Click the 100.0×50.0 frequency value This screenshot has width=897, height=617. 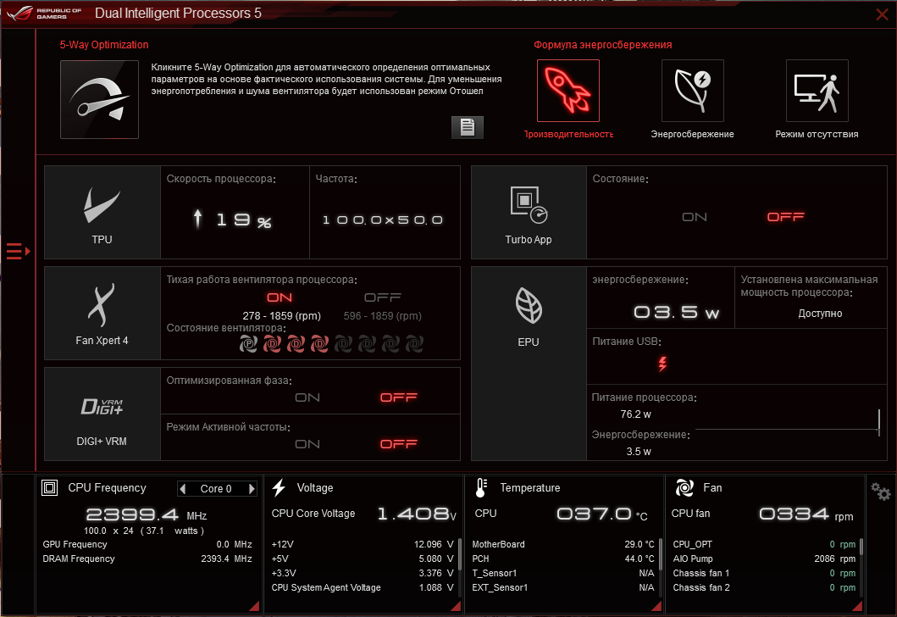(x=383, y=220)
